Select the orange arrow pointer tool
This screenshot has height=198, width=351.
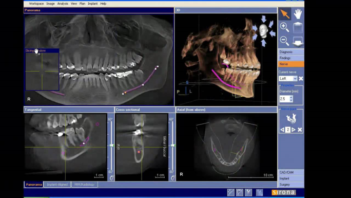click(x=285, y=14)
